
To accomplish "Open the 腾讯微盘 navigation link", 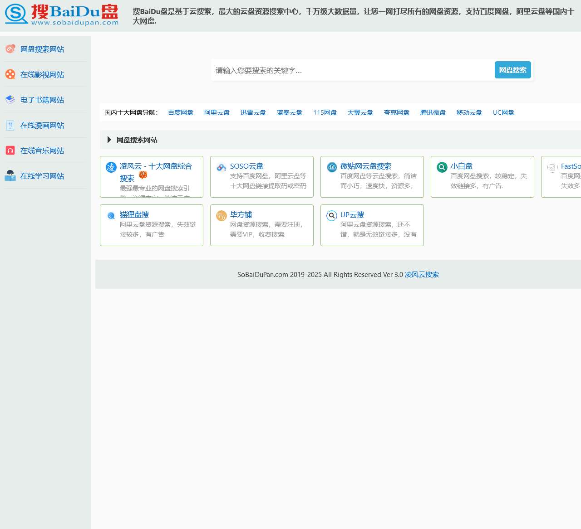I will 433,112.
